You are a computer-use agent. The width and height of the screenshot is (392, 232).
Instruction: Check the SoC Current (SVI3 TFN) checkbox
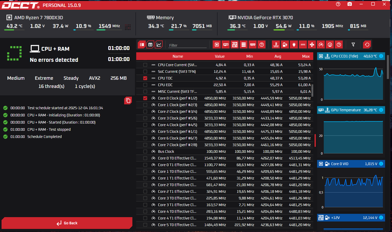click(x=145, y=72)
